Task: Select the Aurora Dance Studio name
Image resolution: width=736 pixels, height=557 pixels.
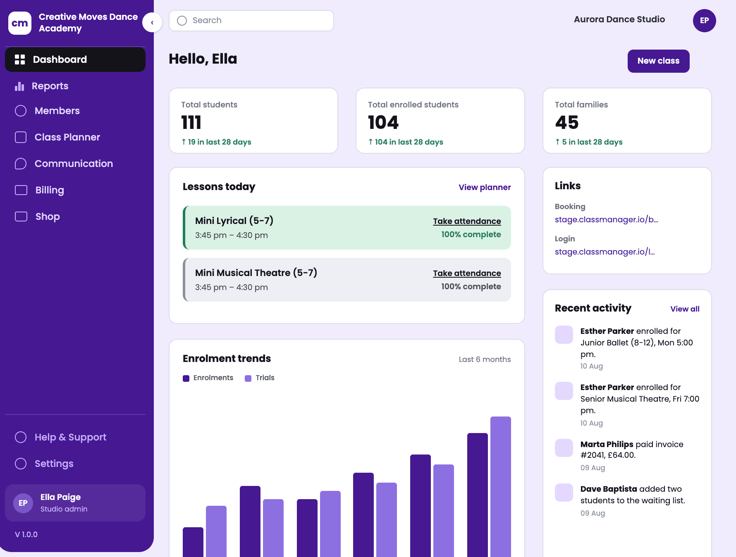Action: pyautogui.click(x=619, y=19)
